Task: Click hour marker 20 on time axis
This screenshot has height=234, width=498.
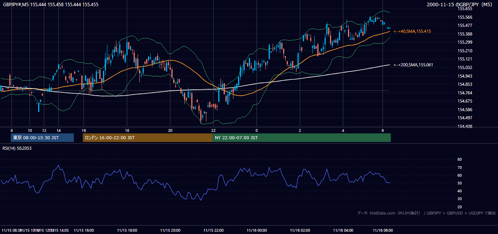Action: coord(170,130)
